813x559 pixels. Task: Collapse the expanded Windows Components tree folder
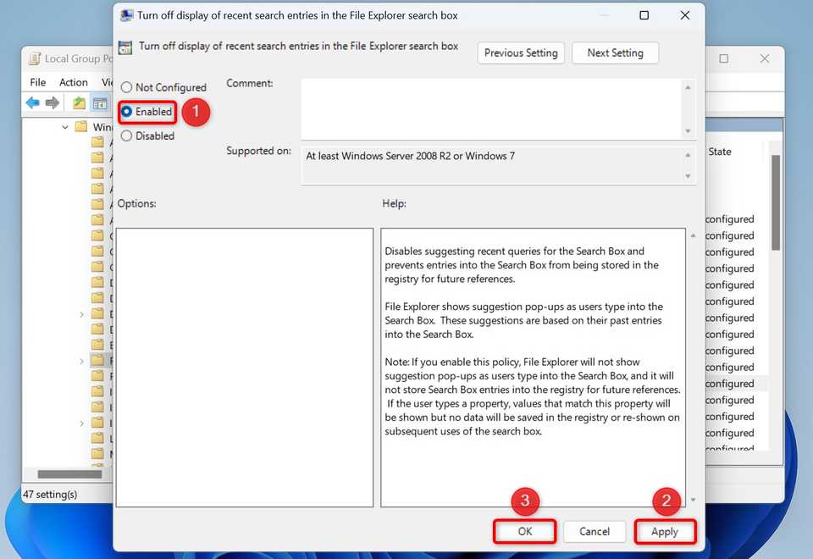pos(66,127)
